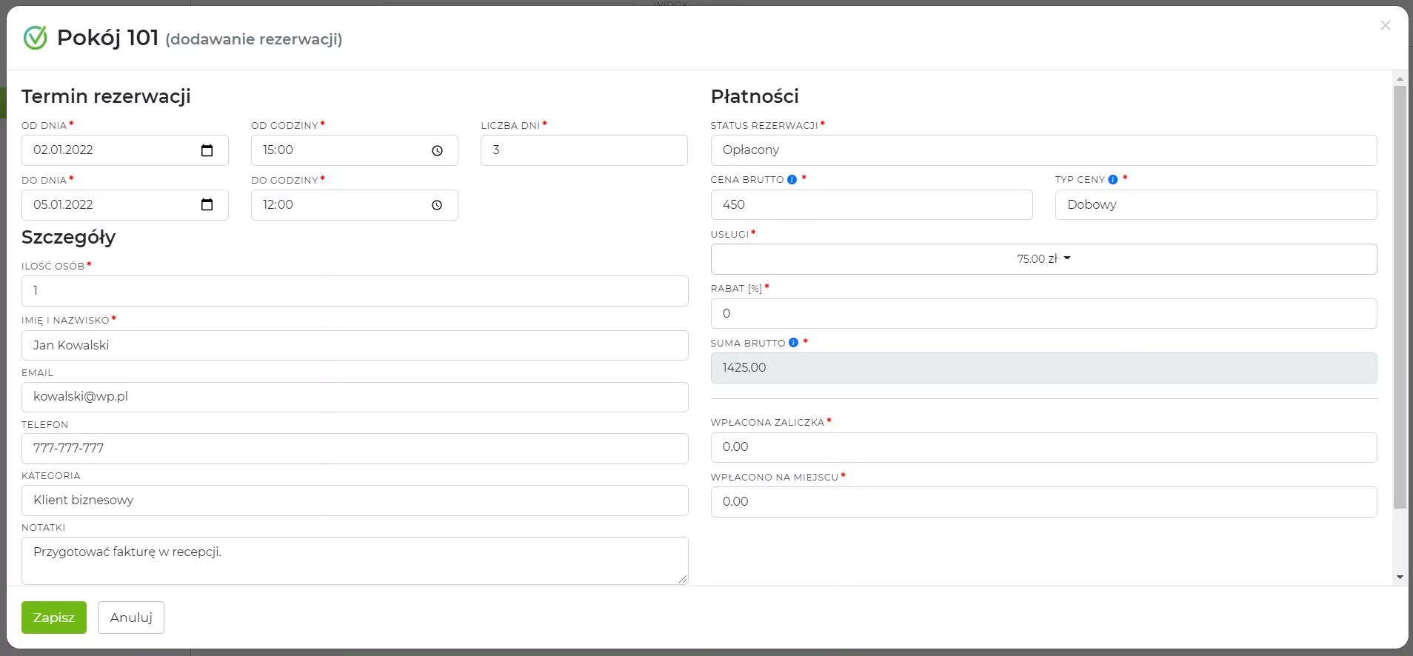Click the scrollbar down arrow in dialog

coord(1399,577)
